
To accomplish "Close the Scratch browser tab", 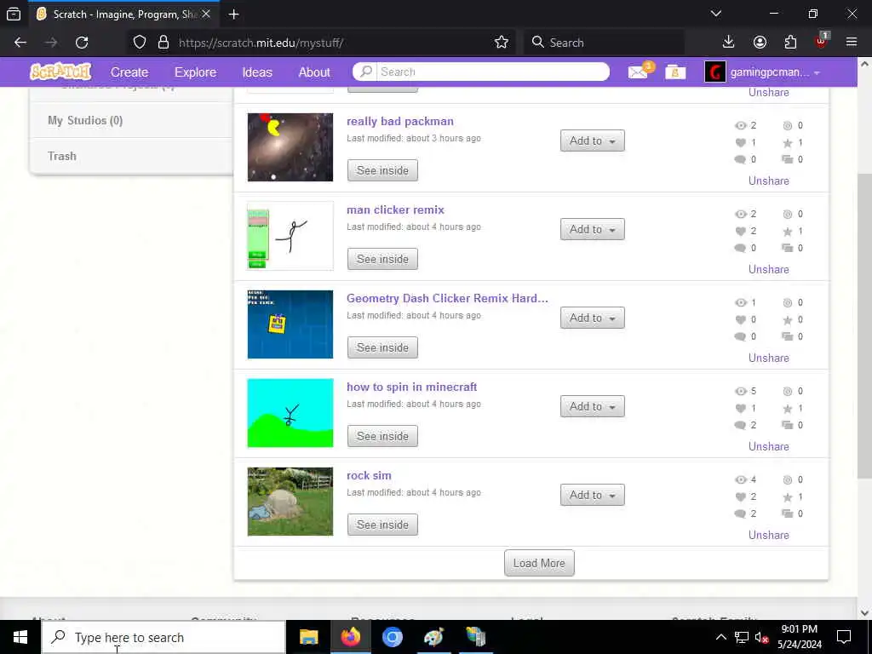I will (x=206, y=14).
